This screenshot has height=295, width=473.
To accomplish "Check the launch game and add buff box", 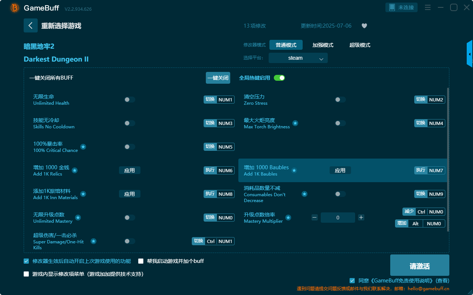I will coord(141,261).
